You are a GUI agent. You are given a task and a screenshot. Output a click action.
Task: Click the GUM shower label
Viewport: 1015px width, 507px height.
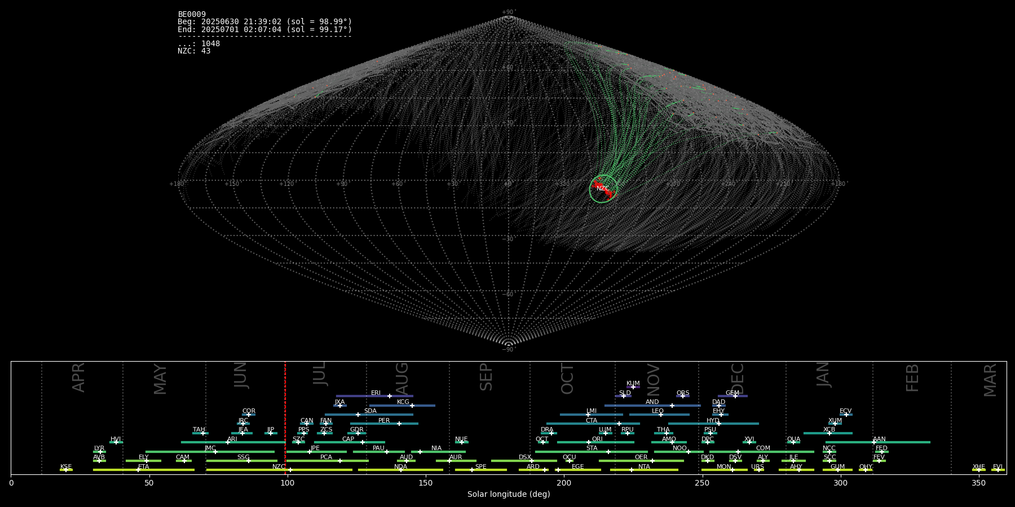click(x=837, y=467)
